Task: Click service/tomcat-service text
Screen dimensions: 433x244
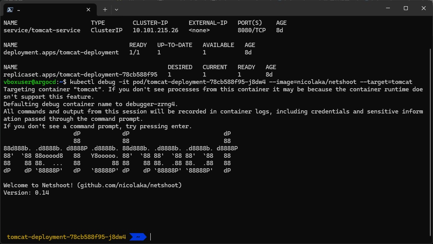Action: (42, 30)
